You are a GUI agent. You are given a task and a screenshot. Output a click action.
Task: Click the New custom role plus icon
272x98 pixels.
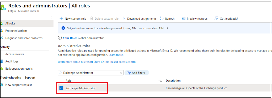(61, 19)
